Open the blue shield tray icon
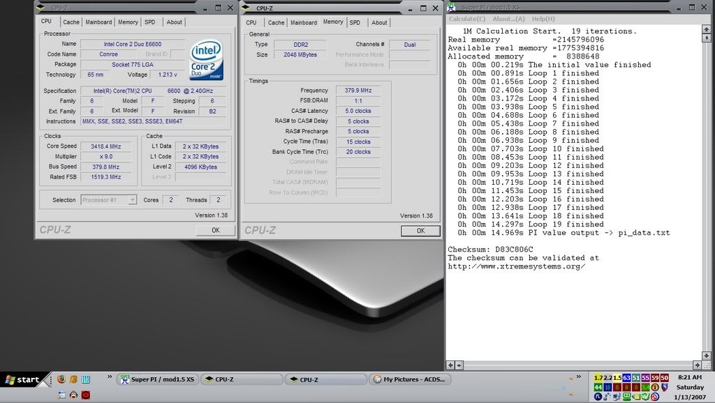The image size is (715, 403). click(x=665, y=387)
